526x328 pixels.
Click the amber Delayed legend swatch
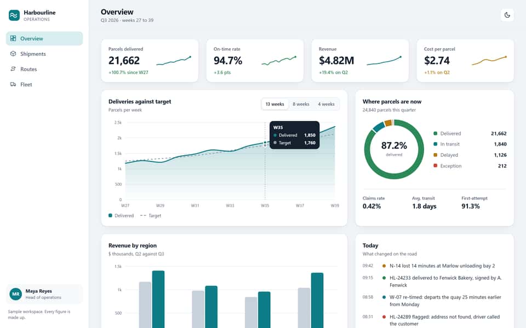coord(436,155)
